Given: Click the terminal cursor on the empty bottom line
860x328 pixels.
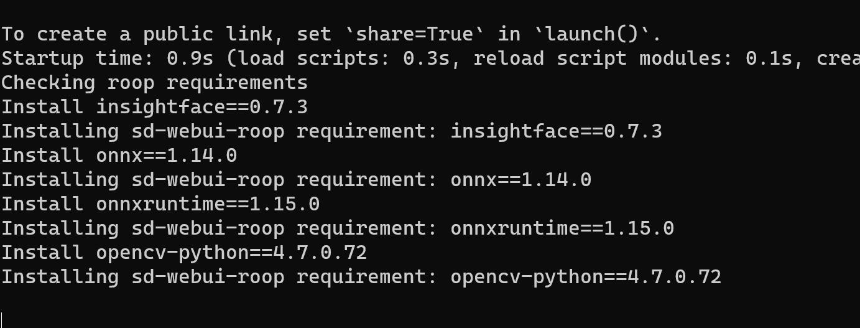Looking at the screenshot, I should point(2,320).
